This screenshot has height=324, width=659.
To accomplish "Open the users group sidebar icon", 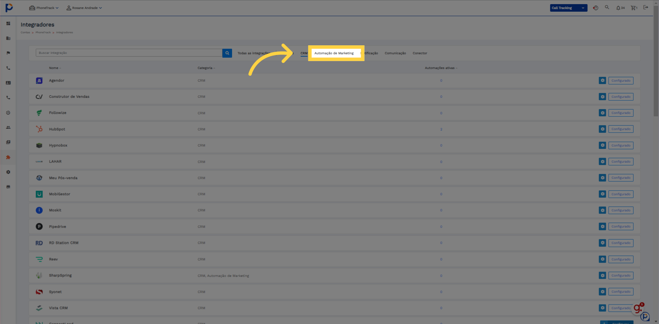I will pos(8,127).
